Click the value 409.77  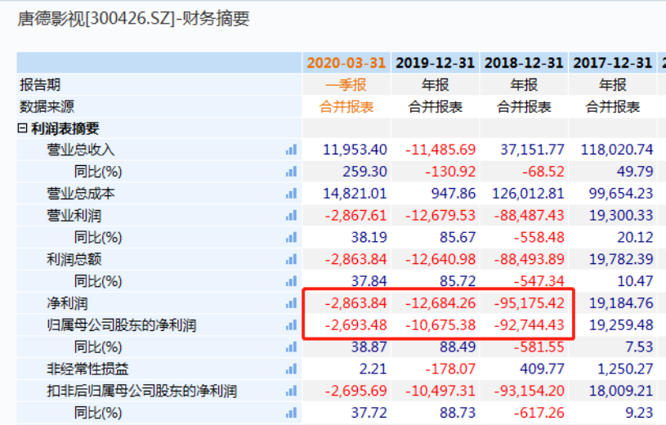tap(543, 369)
